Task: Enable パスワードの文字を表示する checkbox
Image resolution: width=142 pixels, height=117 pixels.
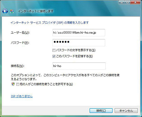Action: click(x=54, y=50)
